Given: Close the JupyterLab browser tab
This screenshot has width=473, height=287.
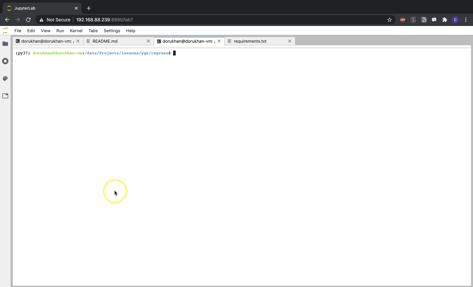Looking at the screenshot, I should (76, 8).
